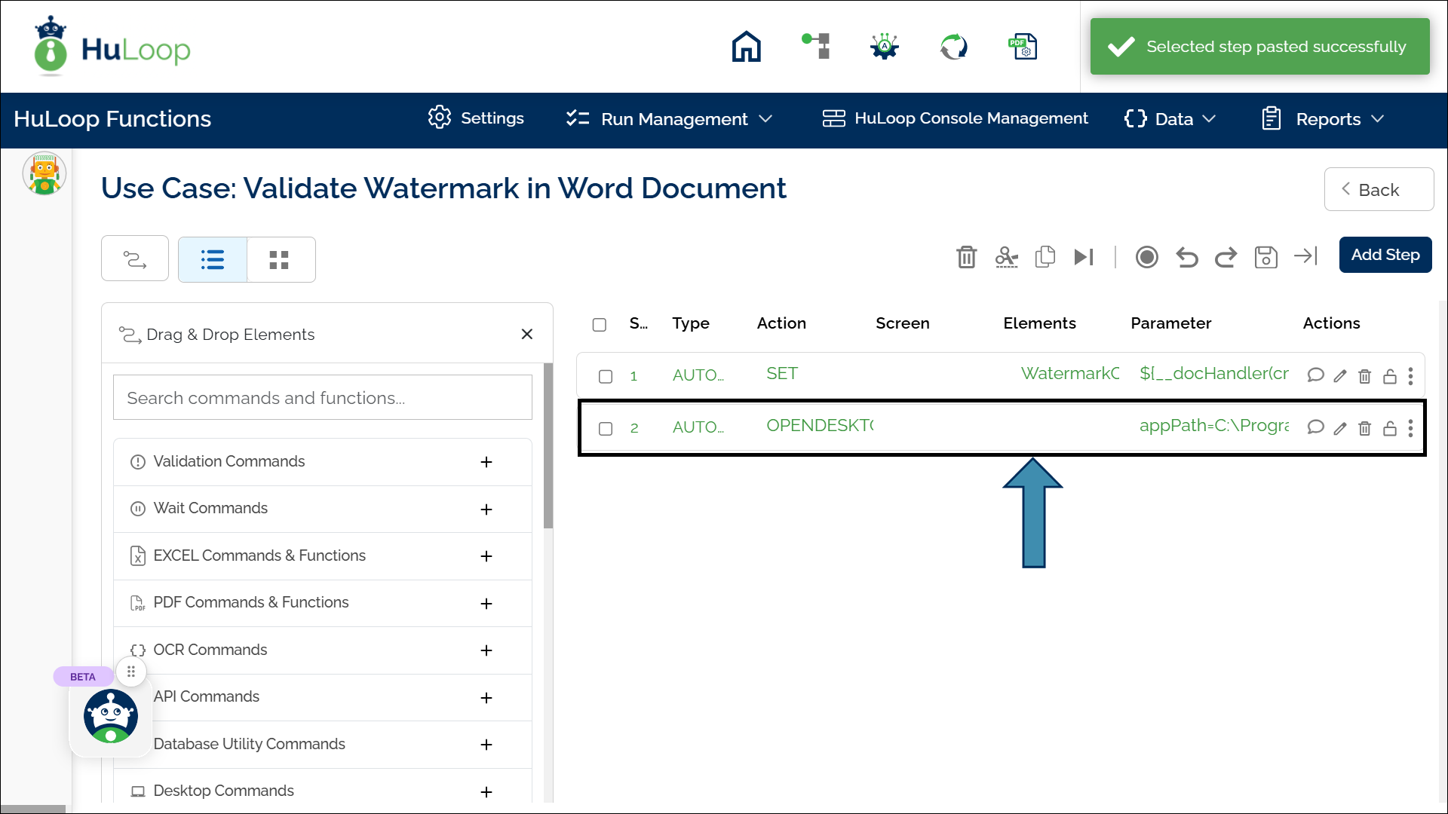
Task: Edit step 2 with pencil icon
Action: tap(1339, 429)
